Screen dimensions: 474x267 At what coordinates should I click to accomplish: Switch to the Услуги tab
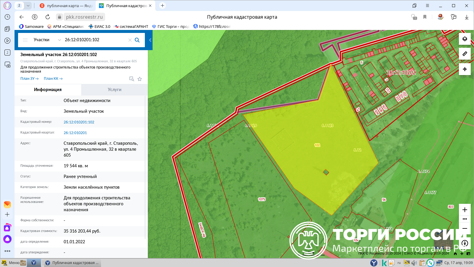(x=114, y=90)
